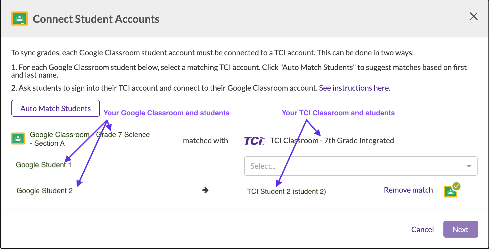The width and height of the screenshot is (489, 249).
Task: Click the X to close the Connect Student Accounts dialog
Action: (474, 16)
